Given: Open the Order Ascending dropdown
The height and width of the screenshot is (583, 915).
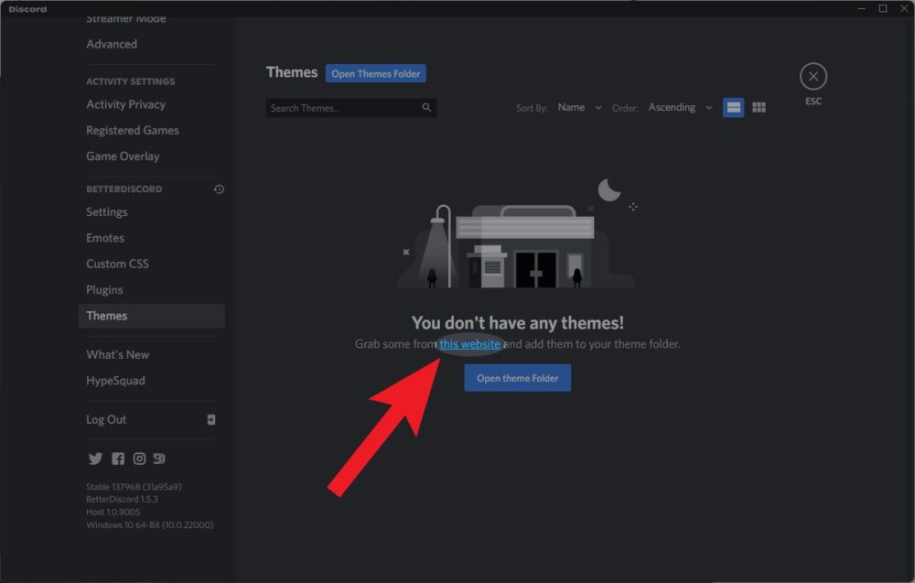Looking at the screenshot, I should click(x=678, y=107).
